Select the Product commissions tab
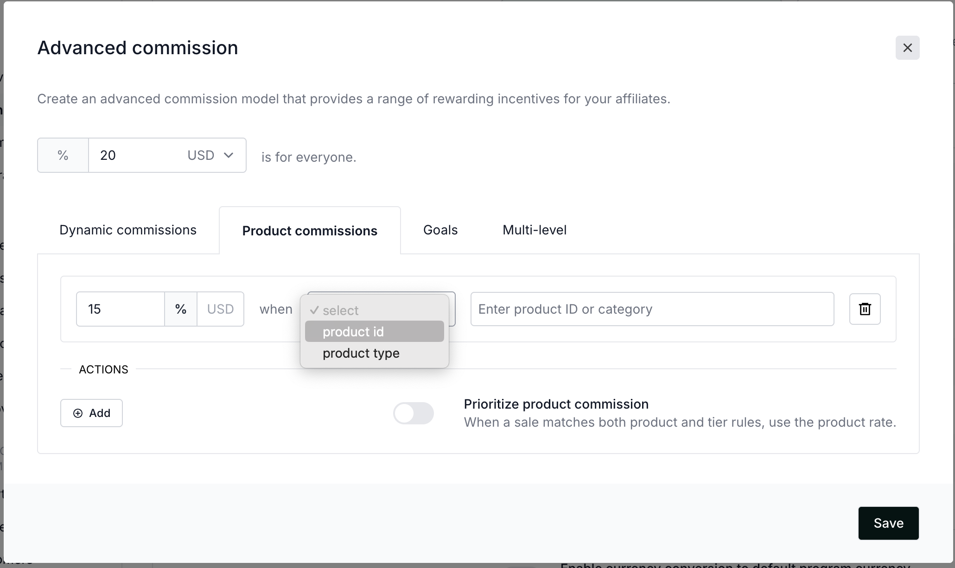 tap(310, 231)
